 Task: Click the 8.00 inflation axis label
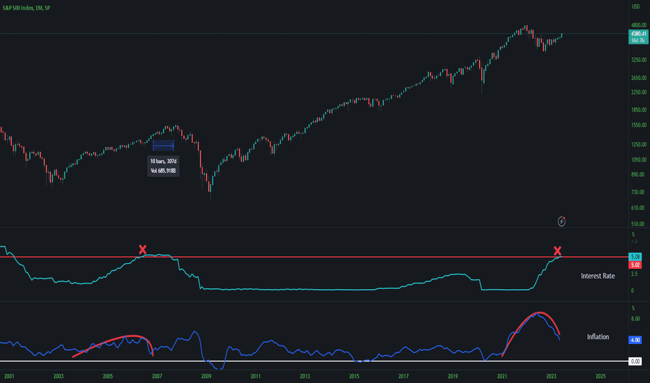point(635,319)
